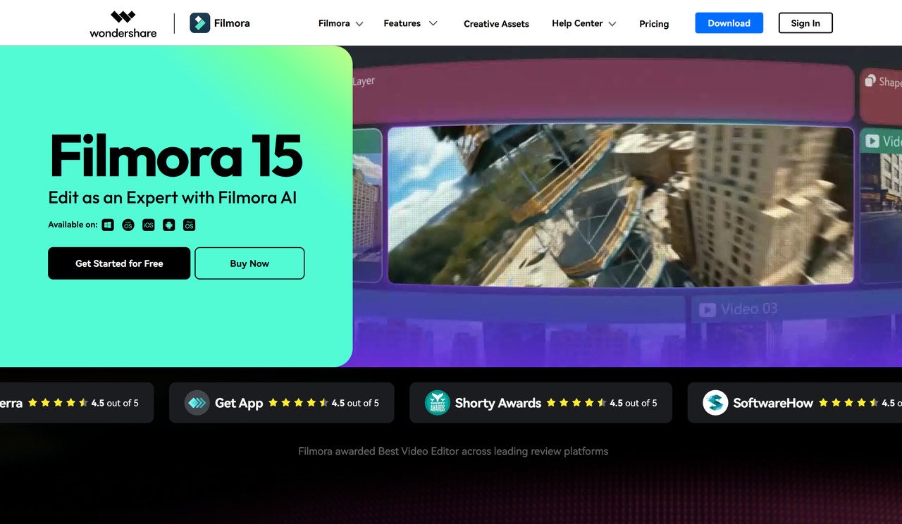Click the "Available on:" label
The height and width of the screenshot is (524, 902).
click(73, 225)
